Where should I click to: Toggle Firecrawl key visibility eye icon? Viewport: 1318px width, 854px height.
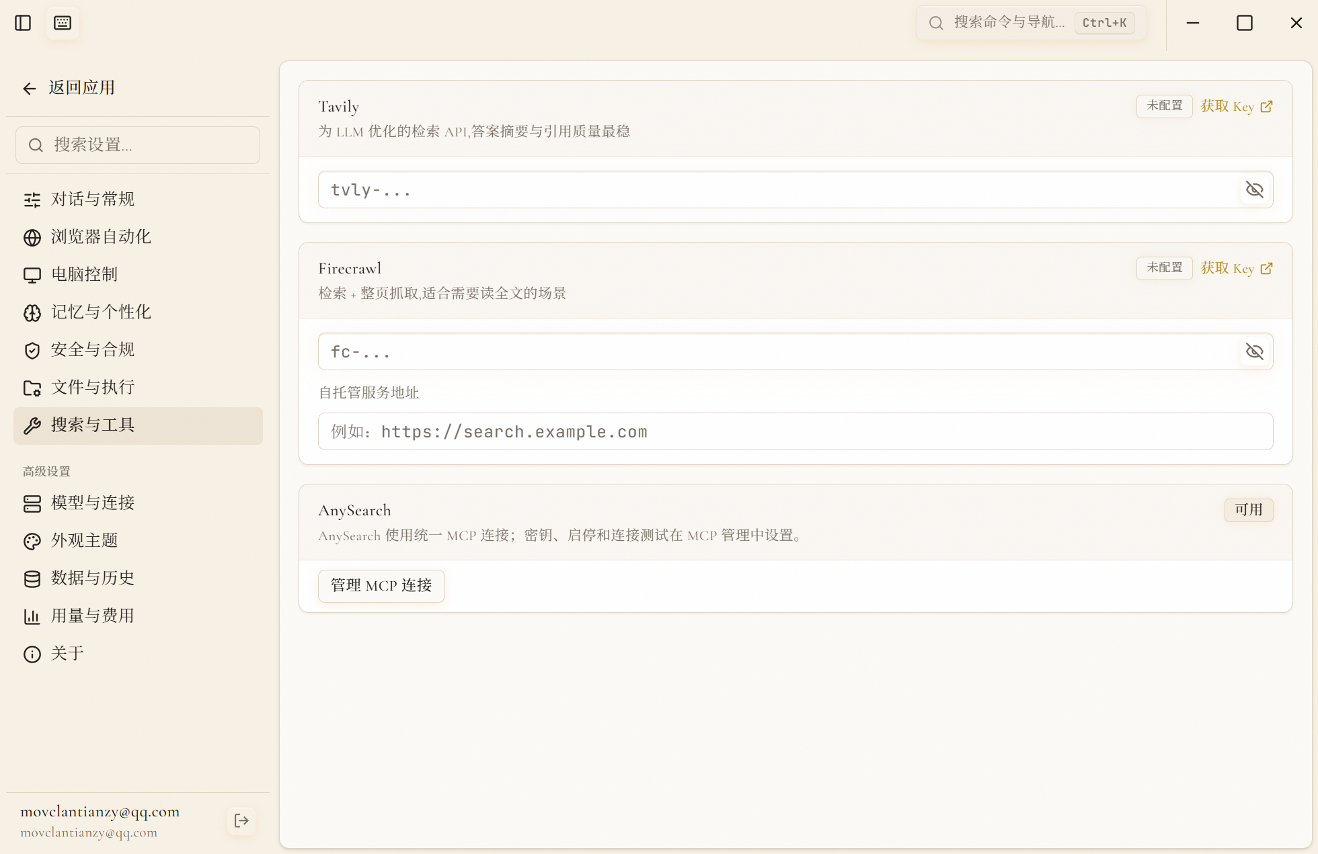[x=1255, y=351]
